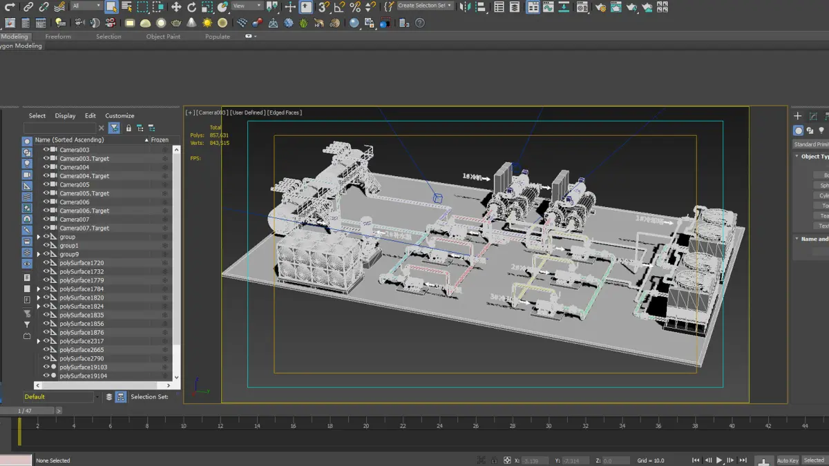This screenshot has height=466, width=829.
Task: Activate the Angle Snap toggle
Action: pos(339,7)
